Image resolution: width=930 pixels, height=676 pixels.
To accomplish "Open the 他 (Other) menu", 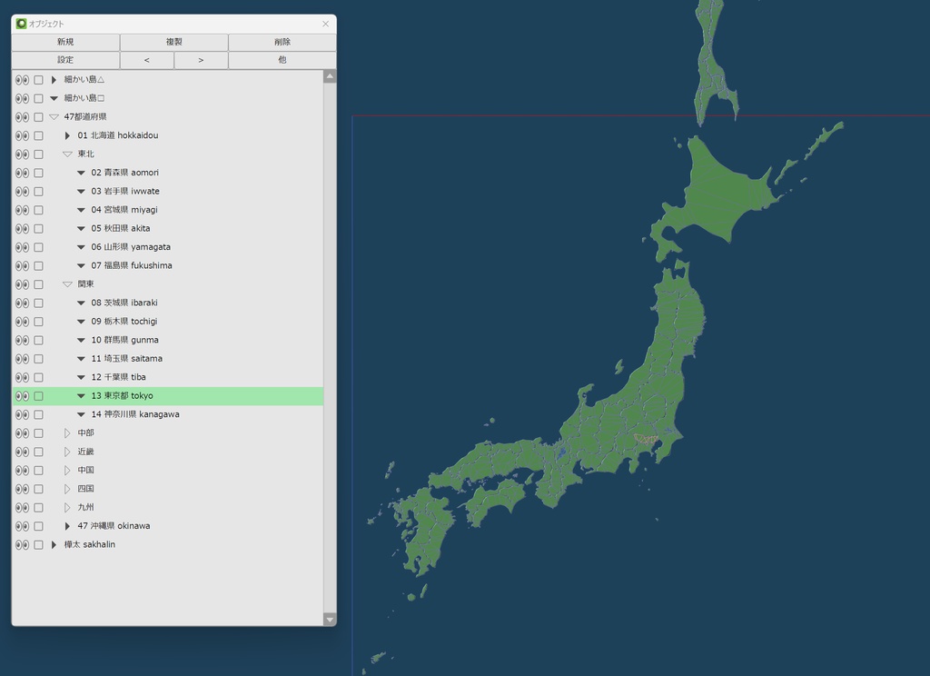I will [282, 59].
